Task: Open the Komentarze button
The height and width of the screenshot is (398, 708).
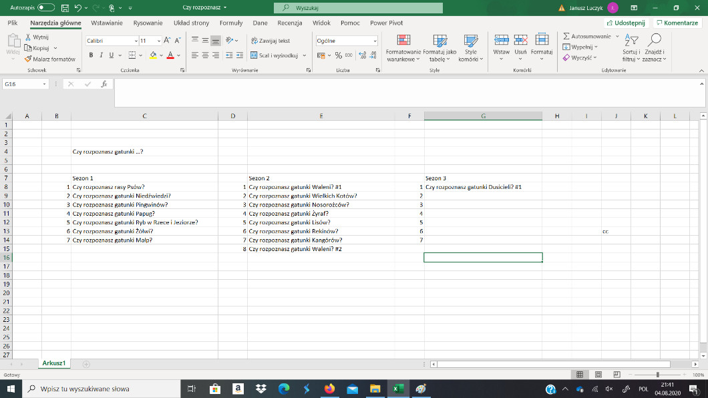Action: (x=677, y=23)
